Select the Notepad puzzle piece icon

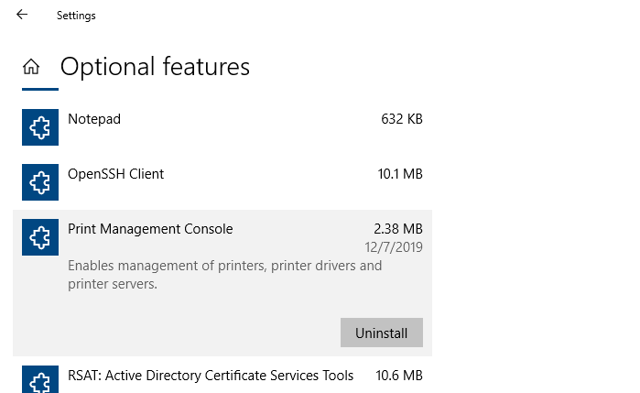pos(40,127)
